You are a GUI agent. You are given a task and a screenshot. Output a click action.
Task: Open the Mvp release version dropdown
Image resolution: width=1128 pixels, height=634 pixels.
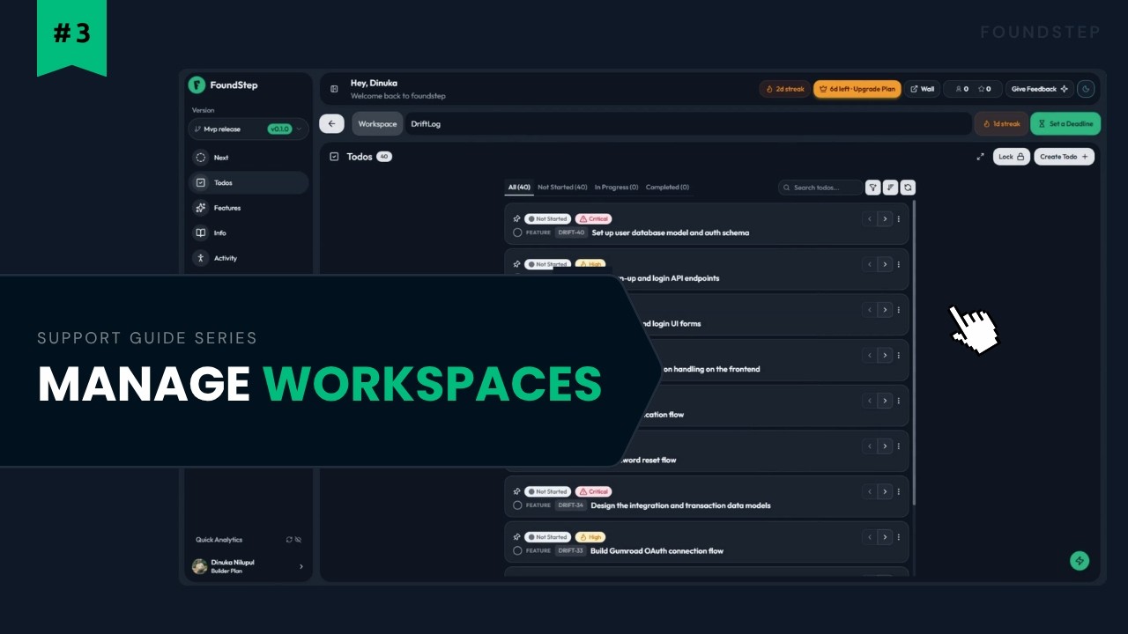[249, 129]
